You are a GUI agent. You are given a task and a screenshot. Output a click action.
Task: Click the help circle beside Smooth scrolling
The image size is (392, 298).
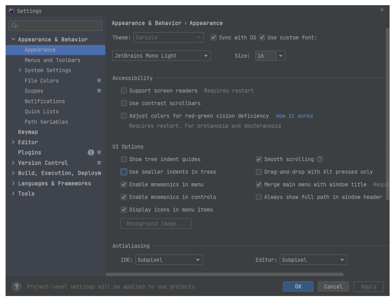(x=319, y=159)
